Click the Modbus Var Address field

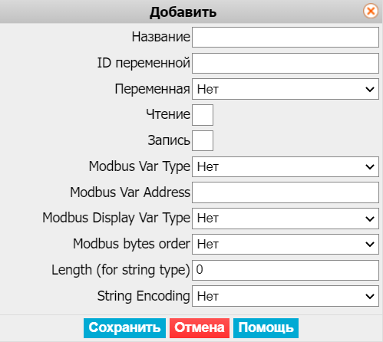(x=286, y=192)
